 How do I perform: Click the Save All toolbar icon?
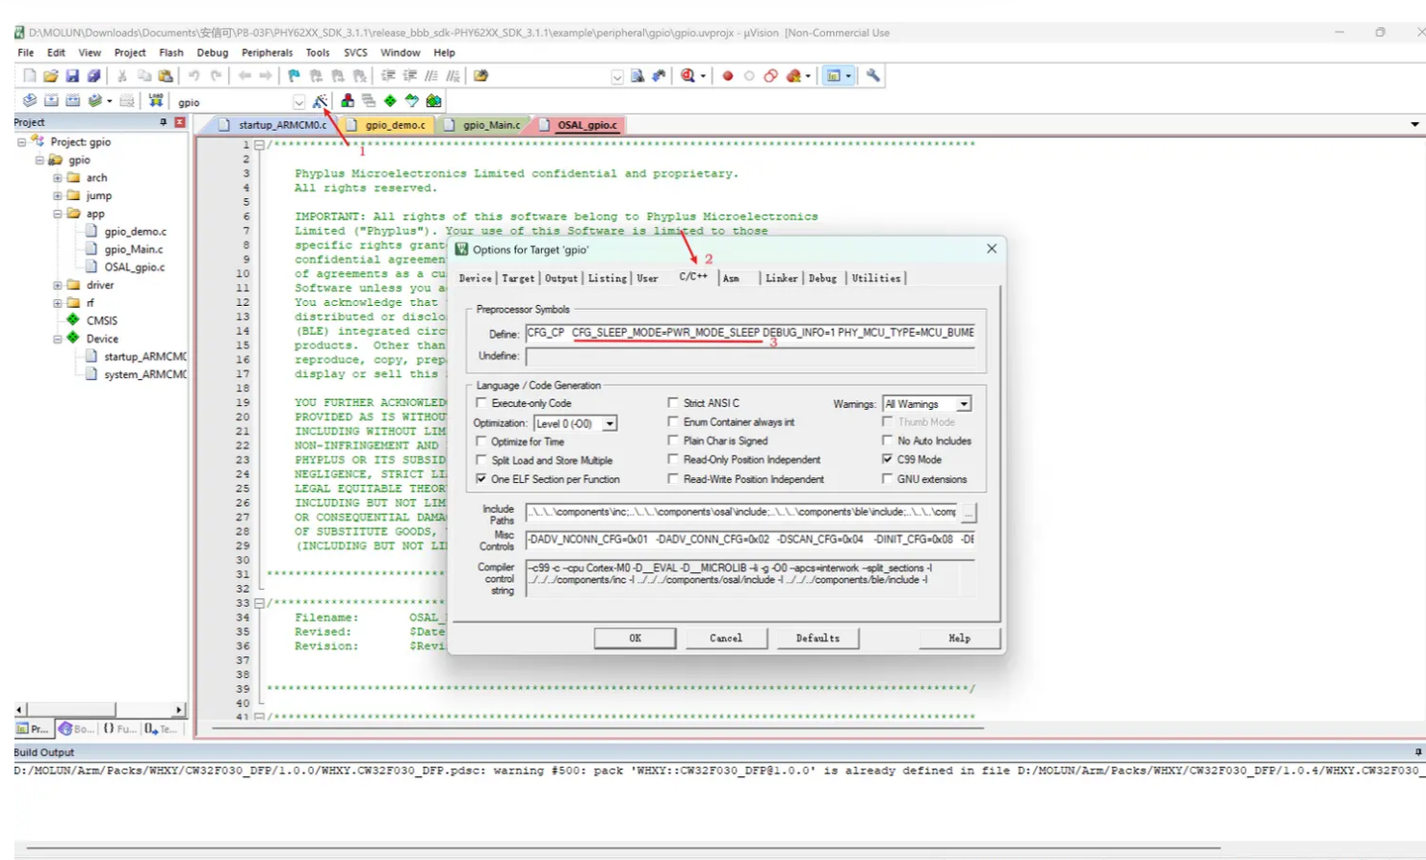[93, 76]
